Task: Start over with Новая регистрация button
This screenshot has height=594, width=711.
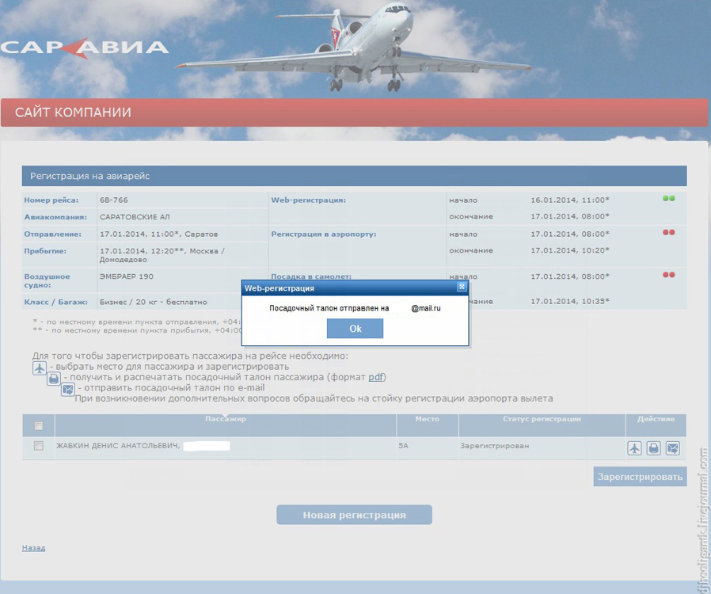Action: [x=354, y=515]
